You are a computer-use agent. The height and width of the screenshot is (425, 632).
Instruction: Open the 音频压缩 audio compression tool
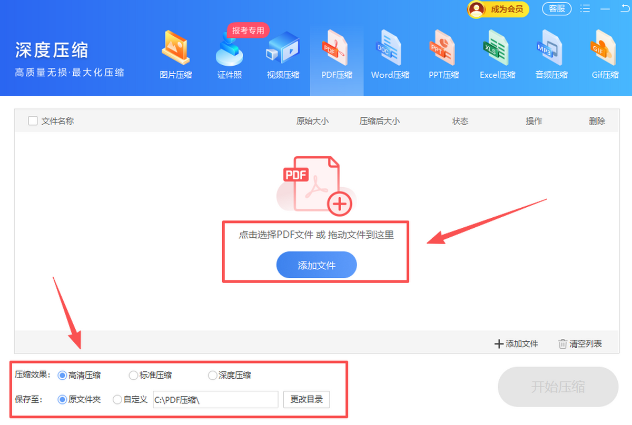coord(551,55)
